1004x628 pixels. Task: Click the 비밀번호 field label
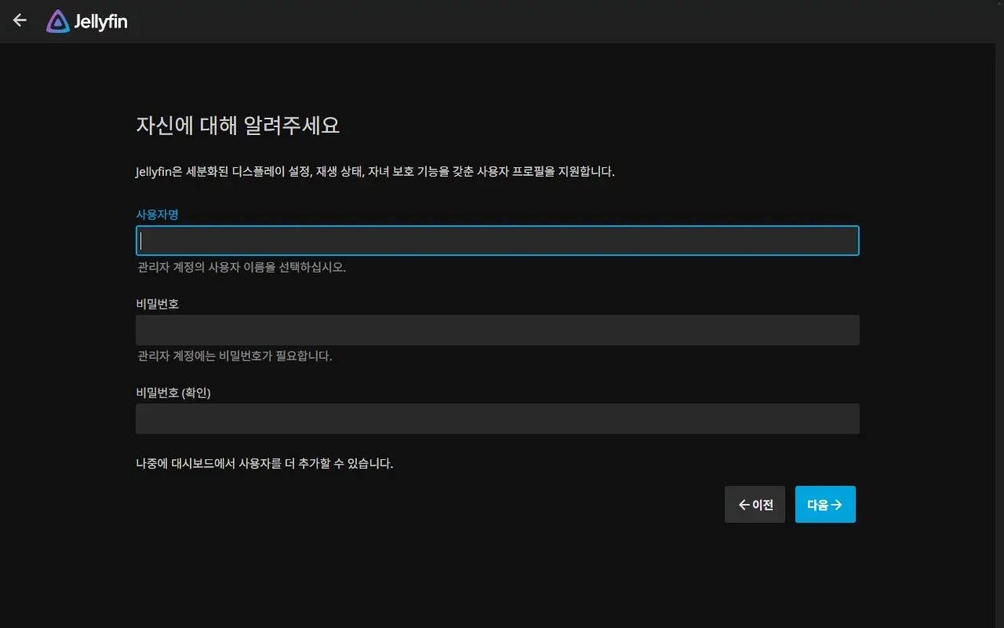[155, 303]
